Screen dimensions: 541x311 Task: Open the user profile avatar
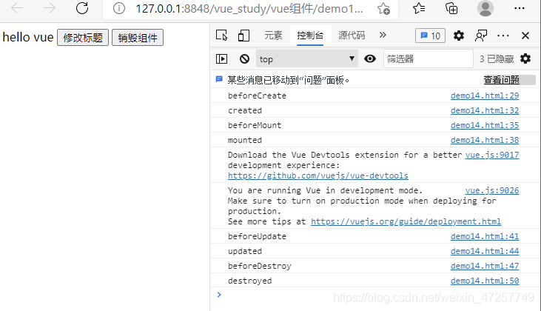click(x=485, y=8)
